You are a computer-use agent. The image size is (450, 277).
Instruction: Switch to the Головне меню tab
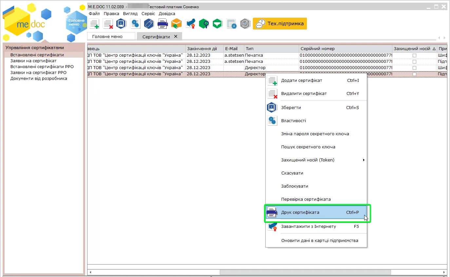(107, 37)
